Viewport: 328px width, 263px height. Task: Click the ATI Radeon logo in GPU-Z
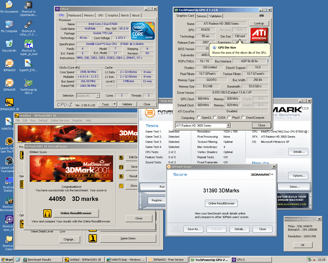(x=259, y=35)
